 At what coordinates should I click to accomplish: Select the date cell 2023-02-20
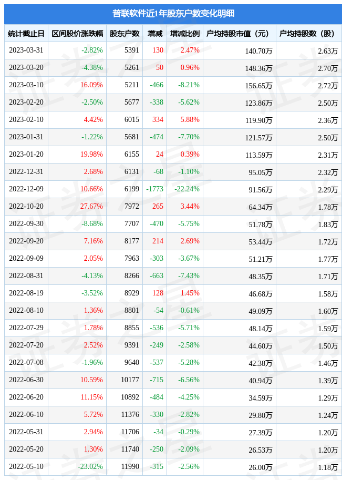[26, 102]
